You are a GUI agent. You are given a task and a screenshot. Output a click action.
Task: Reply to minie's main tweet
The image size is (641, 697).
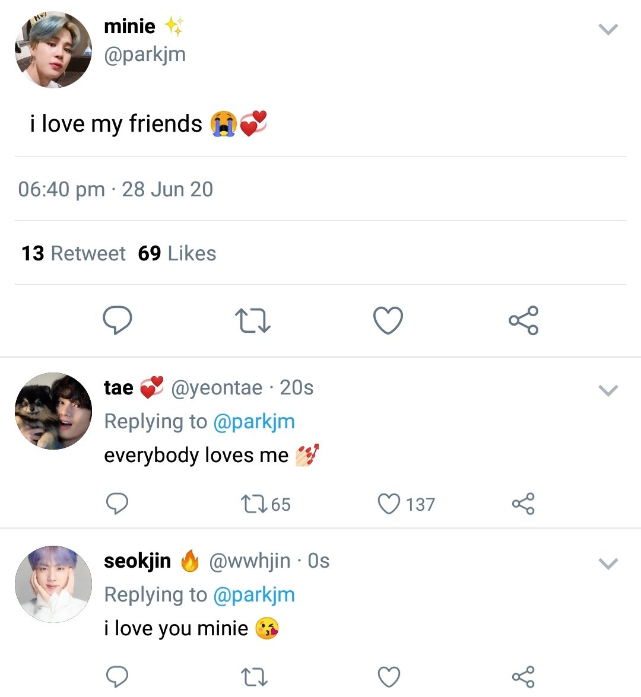(x=117, y=320)
